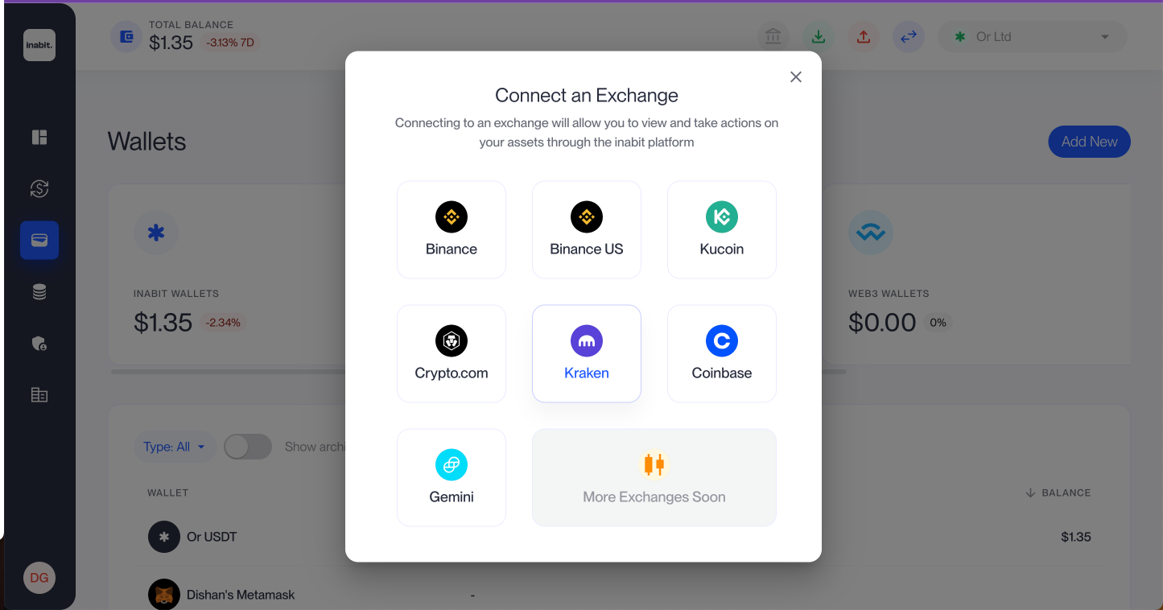Select the Coinbase exchange tile
Image resolution: width=1163 pixels, height=610 pixels.
click(722, 353)
